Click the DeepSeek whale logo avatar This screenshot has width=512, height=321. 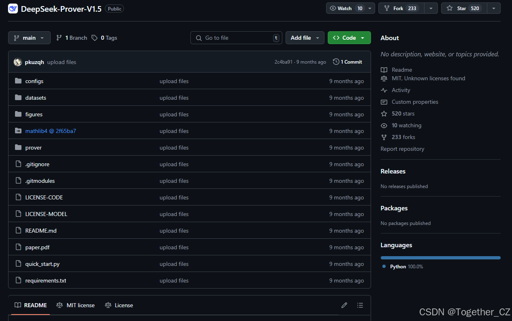13,9
